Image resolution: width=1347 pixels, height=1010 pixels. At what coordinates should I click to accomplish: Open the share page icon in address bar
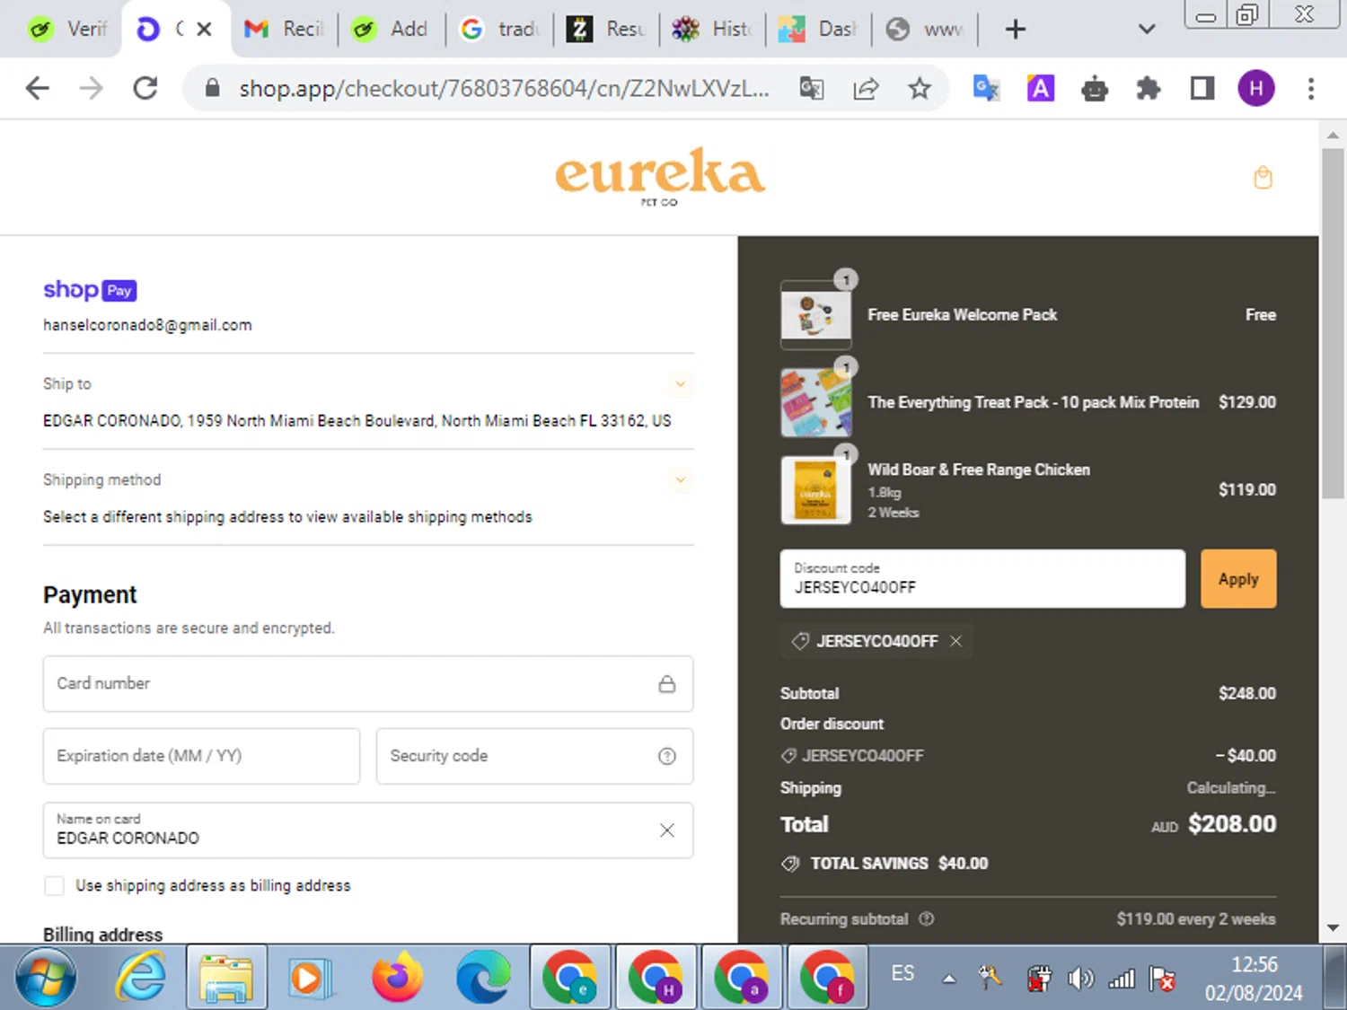point(866,88)
